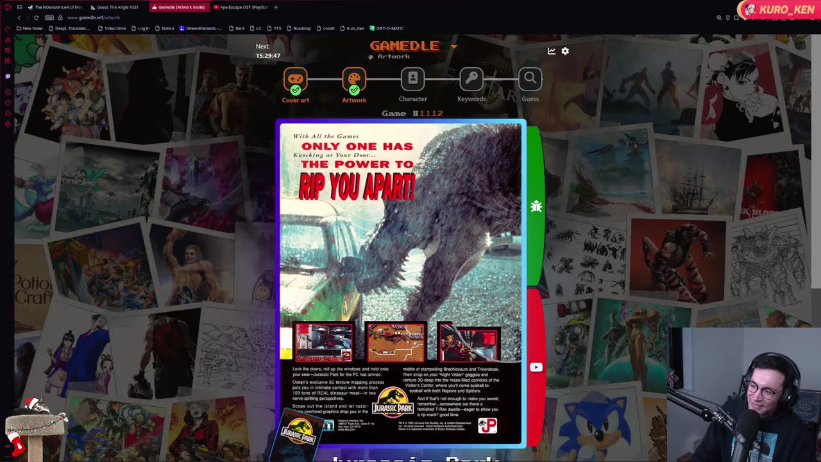
Task: Open the Notion bookmark
Action: 164,28
